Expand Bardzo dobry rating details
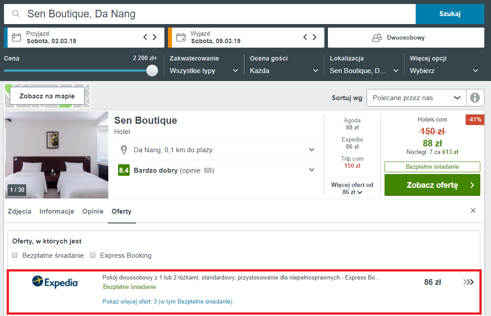Viewport: 491px width, 316px height. pos(311,170)
